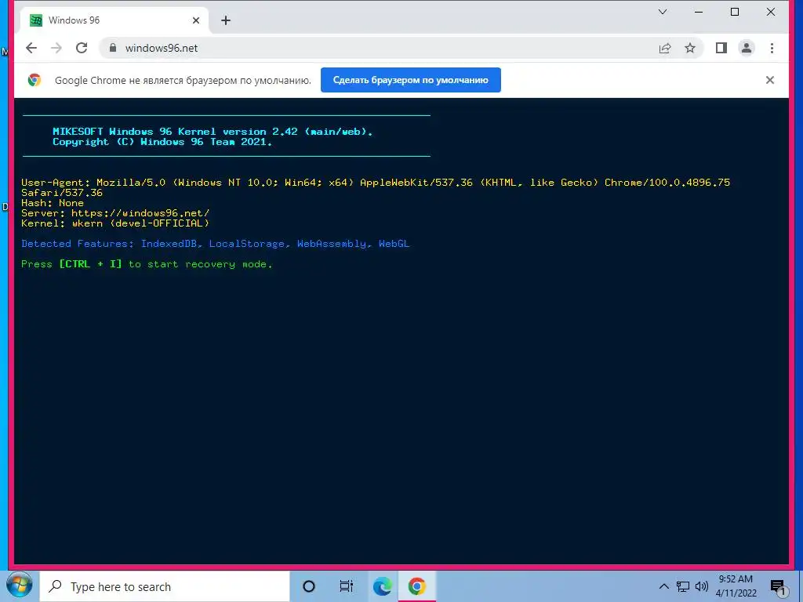Open the Chrome side panel icon
This screenshot has width=803, height=602.
point(721,48)
